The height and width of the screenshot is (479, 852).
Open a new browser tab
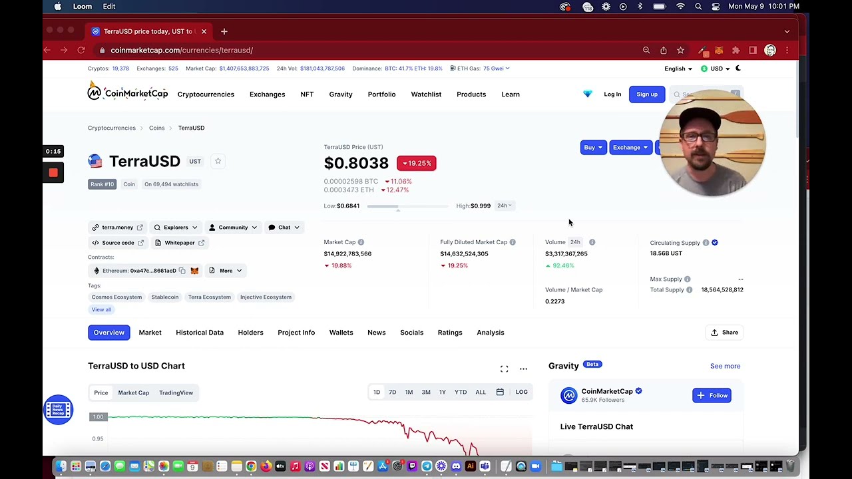click(224, 31)
